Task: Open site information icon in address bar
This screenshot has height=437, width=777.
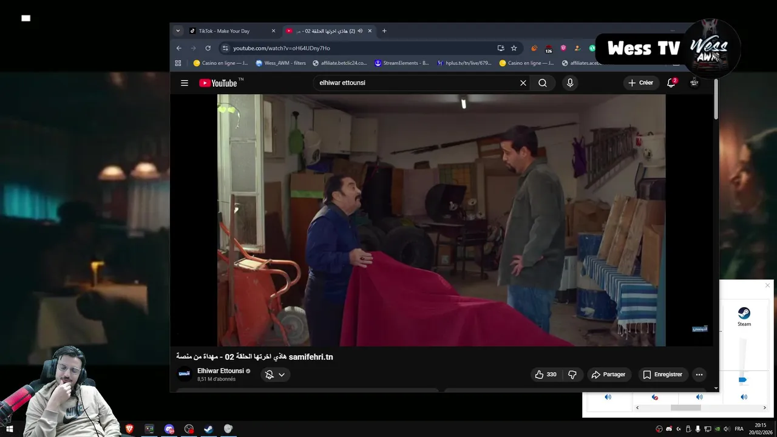Action: (x=225, y=48)
